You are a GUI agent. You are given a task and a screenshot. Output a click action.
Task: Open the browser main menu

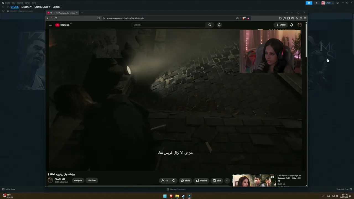pyautogui.click(x=305, y=18)
